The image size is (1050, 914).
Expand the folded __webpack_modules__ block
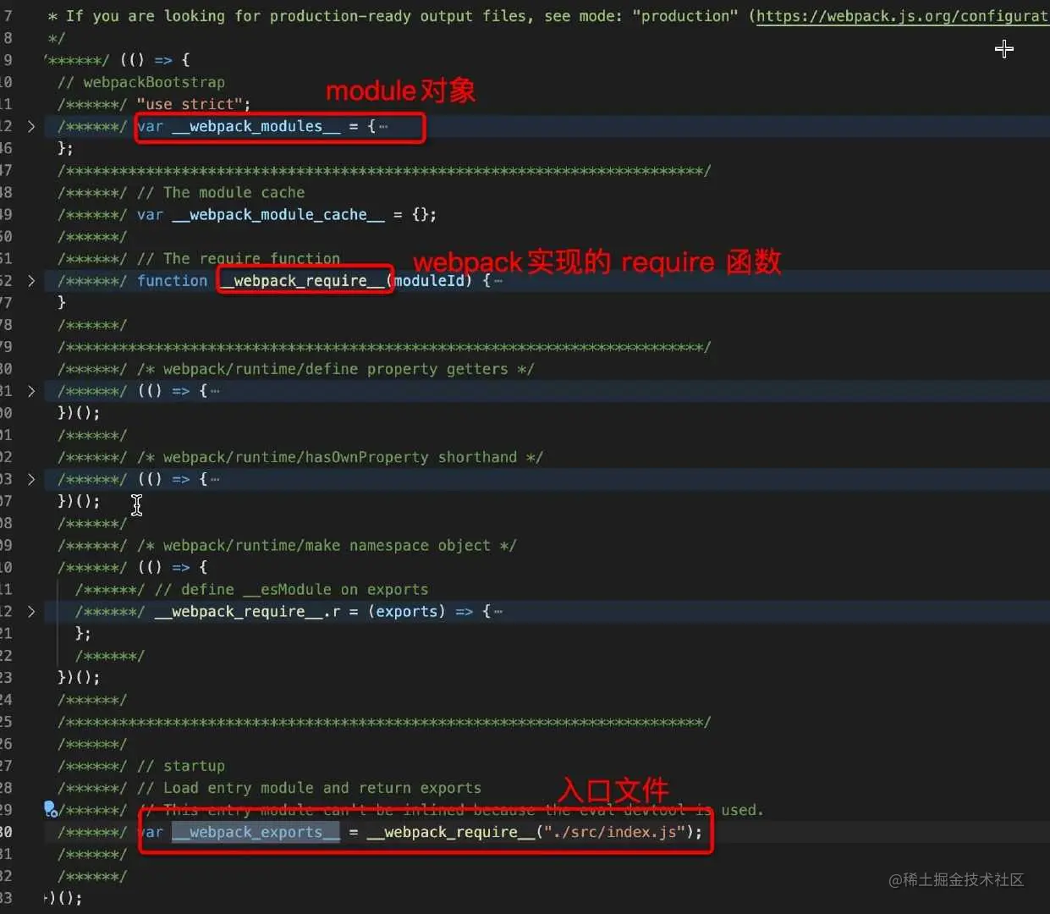pos(31,126)
